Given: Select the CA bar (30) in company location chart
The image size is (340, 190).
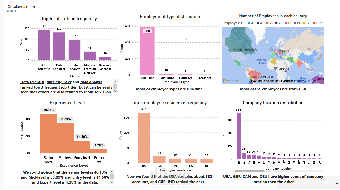Looking at the screenshot, I should coord(249,157).
